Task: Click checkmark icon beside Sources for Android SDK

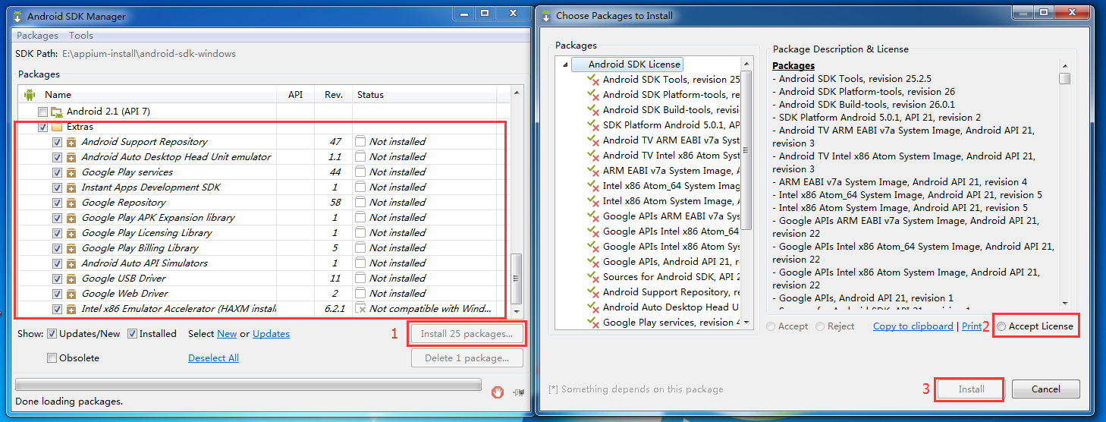Action: [x=593, y=277]
